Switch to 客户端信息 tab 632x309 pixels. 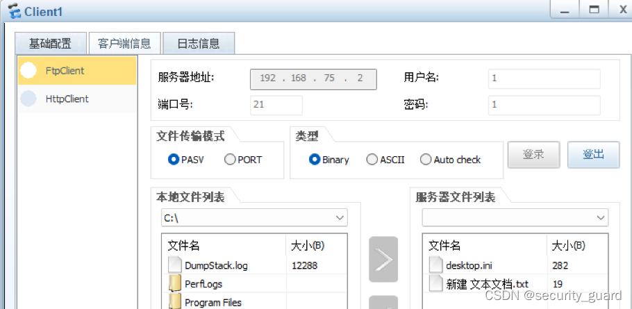pos(124,43)
